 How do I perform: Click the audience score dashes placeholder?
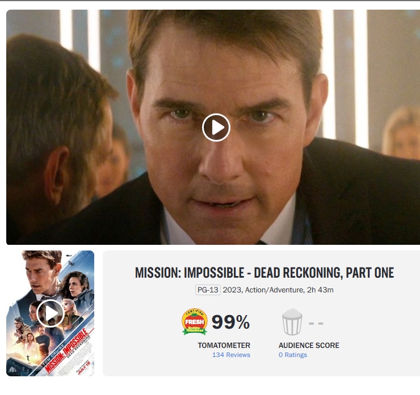316,324
